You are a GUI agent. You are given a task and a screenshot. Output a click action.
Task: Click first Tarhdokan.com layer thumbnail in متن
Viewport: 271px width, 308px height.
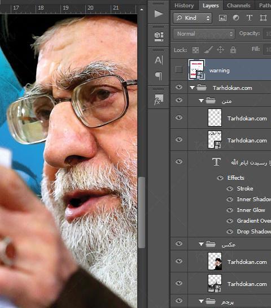point(215,118)
